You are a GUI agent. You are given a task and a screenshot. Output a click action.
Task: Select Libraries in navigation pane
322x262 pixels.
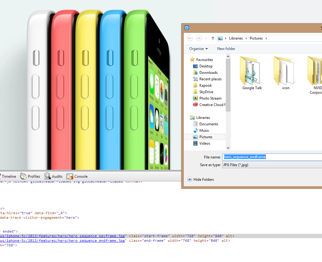[203, 118]
